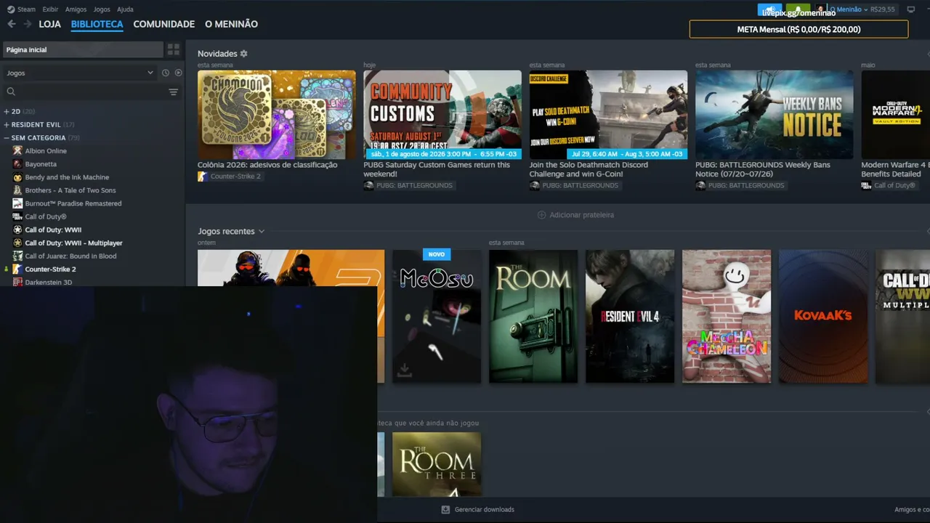Switch to the BIBLIOTECA tab
This screenshot has width=930, height=523.
(97, 24)
